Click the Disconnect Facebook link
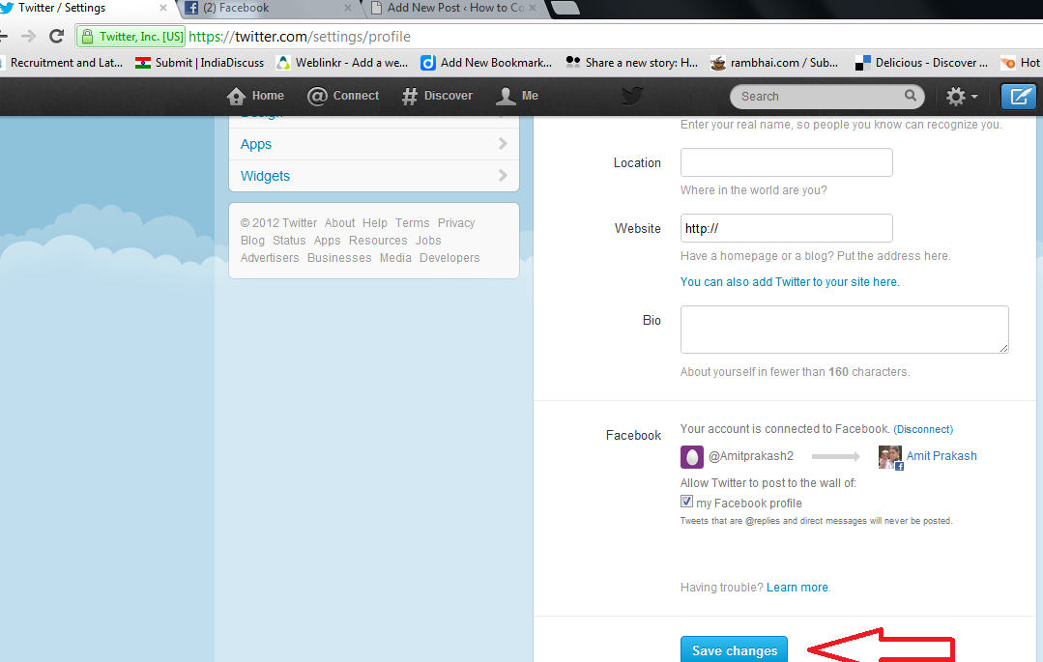The image size is (1043, 662). (923, 430)
